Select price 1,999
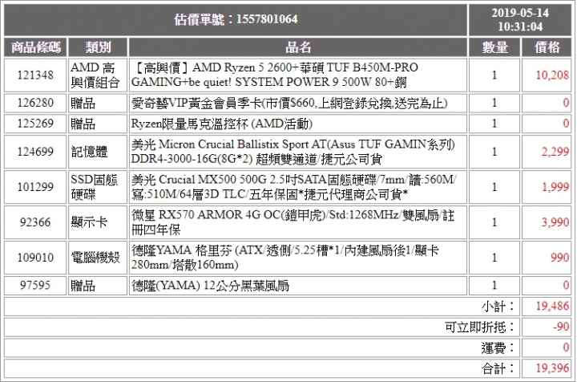Viewport: 577px width, 382px height. (x=555, y=187)
